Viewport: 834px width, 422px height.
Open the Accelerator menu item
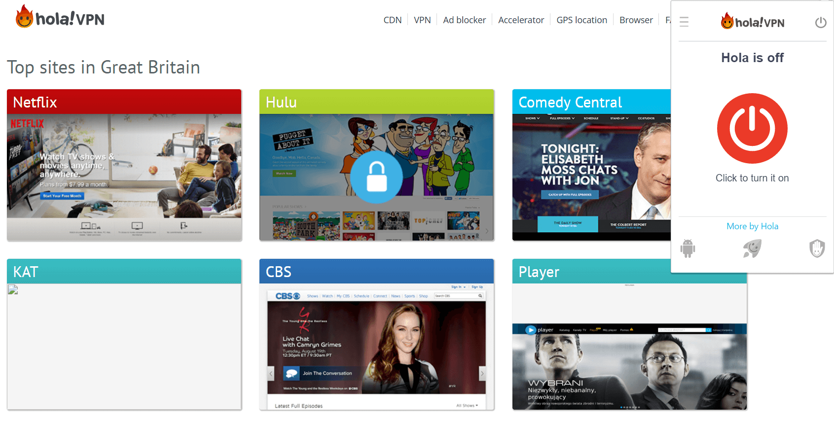tap(521, 20)
